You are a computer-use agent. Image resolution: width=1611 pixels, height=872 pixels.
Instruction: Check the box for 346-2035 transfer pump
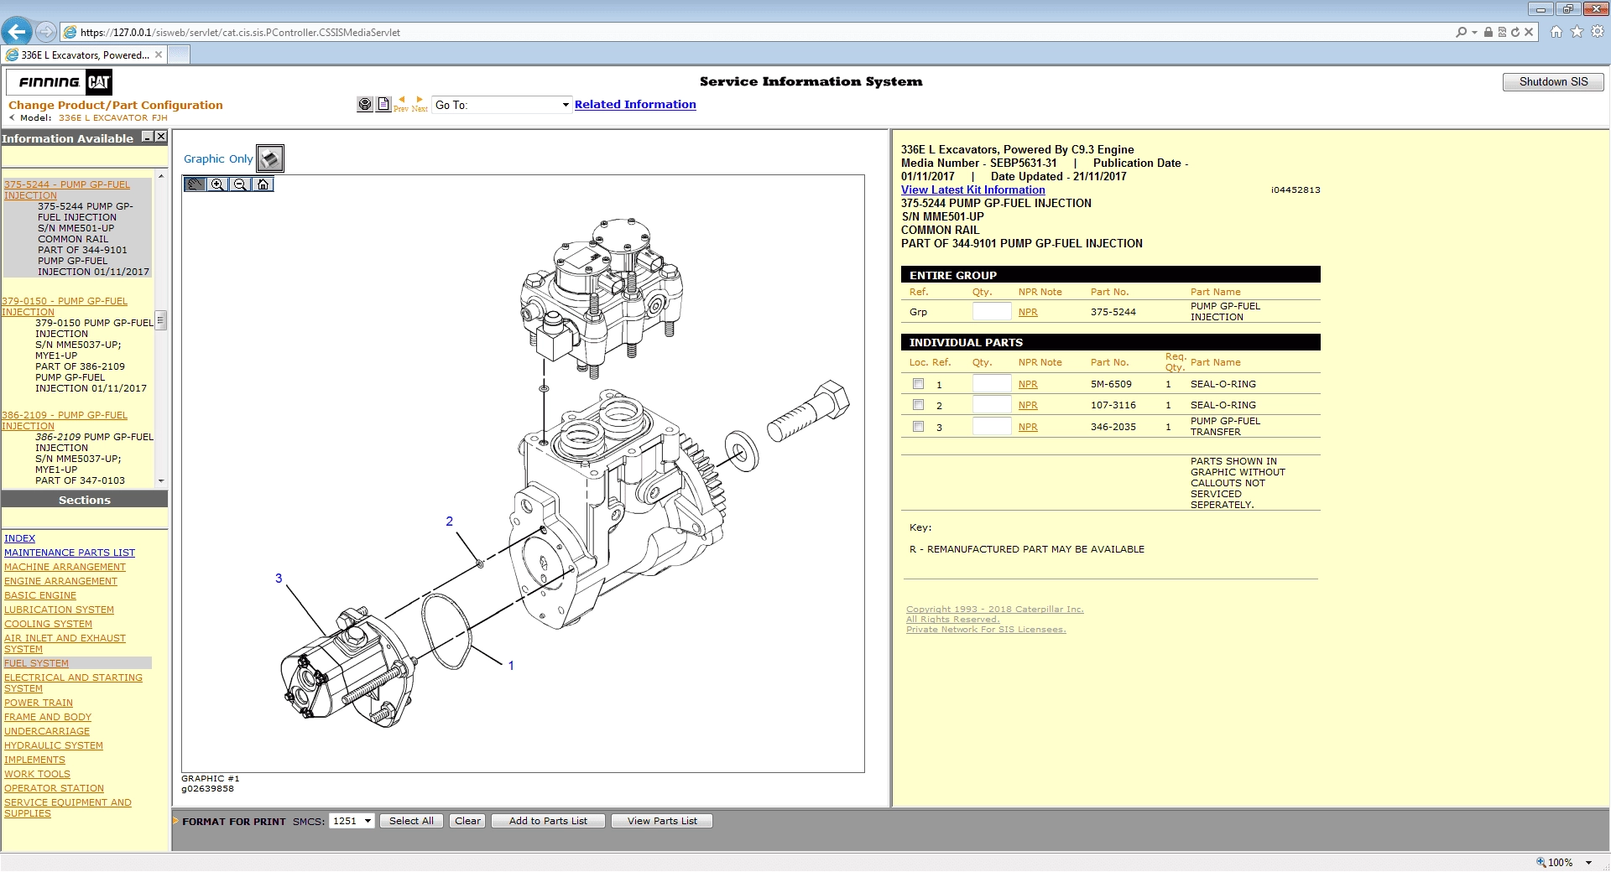tap(919, 427)
